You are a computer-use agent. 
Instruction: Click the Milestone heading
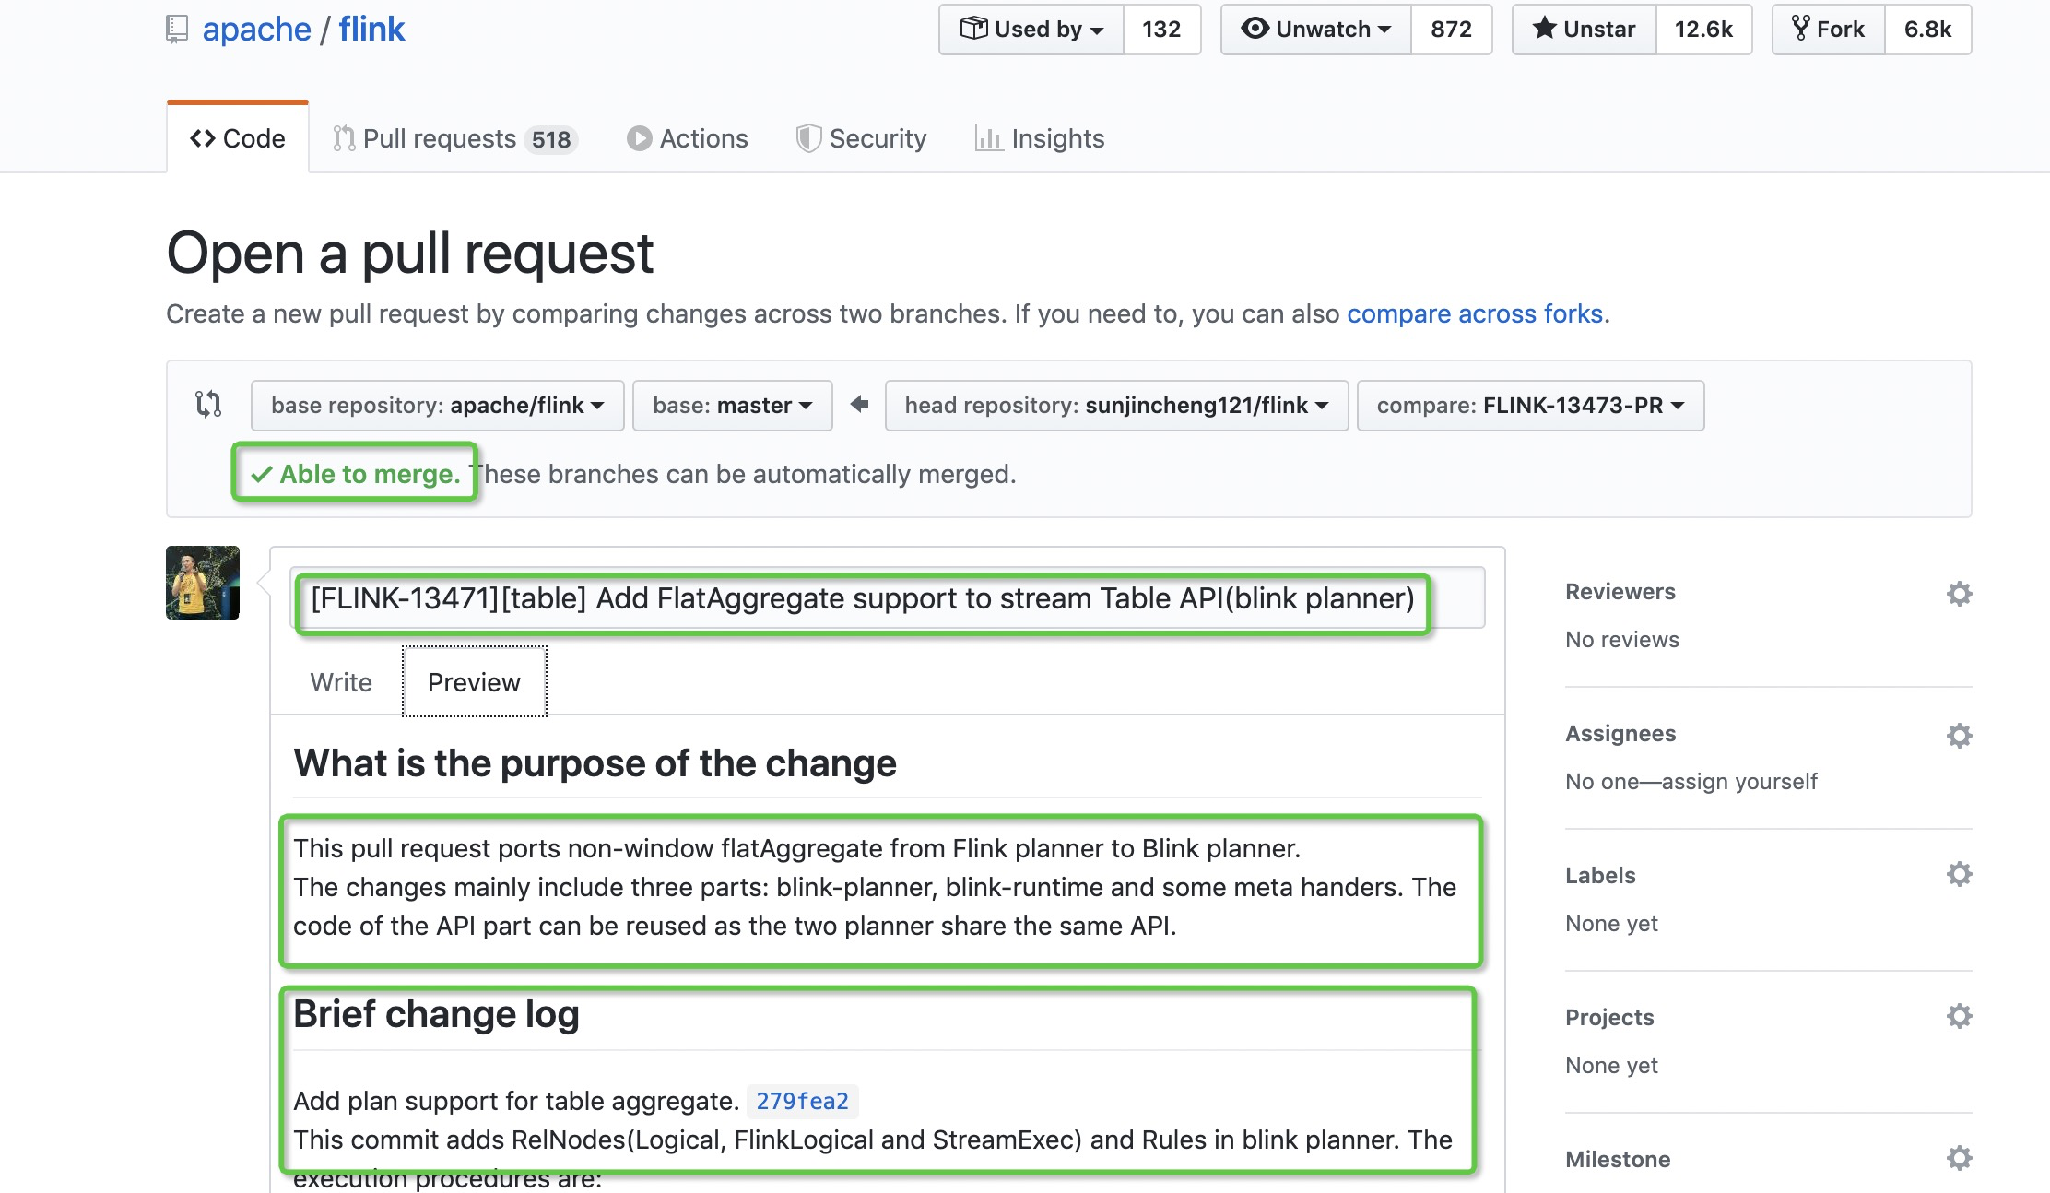[x=1618, y=1160]
